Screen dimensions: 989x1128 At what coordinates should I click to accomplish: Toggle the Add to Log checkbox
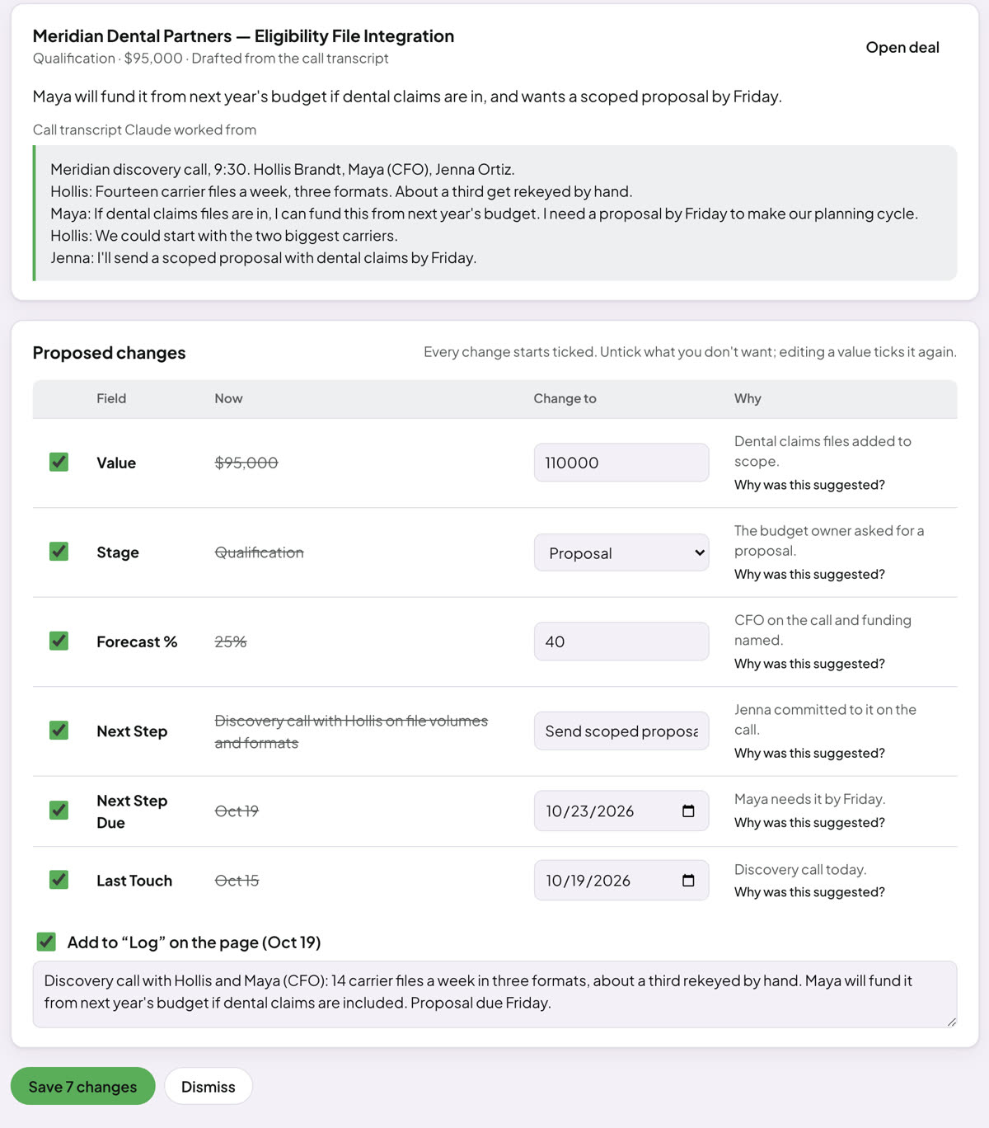click(x=46, y=942)
